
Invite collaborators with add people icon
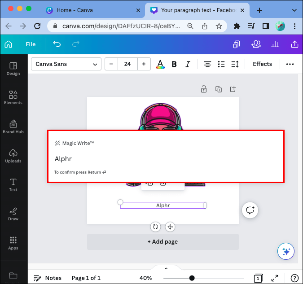point(256,44)
